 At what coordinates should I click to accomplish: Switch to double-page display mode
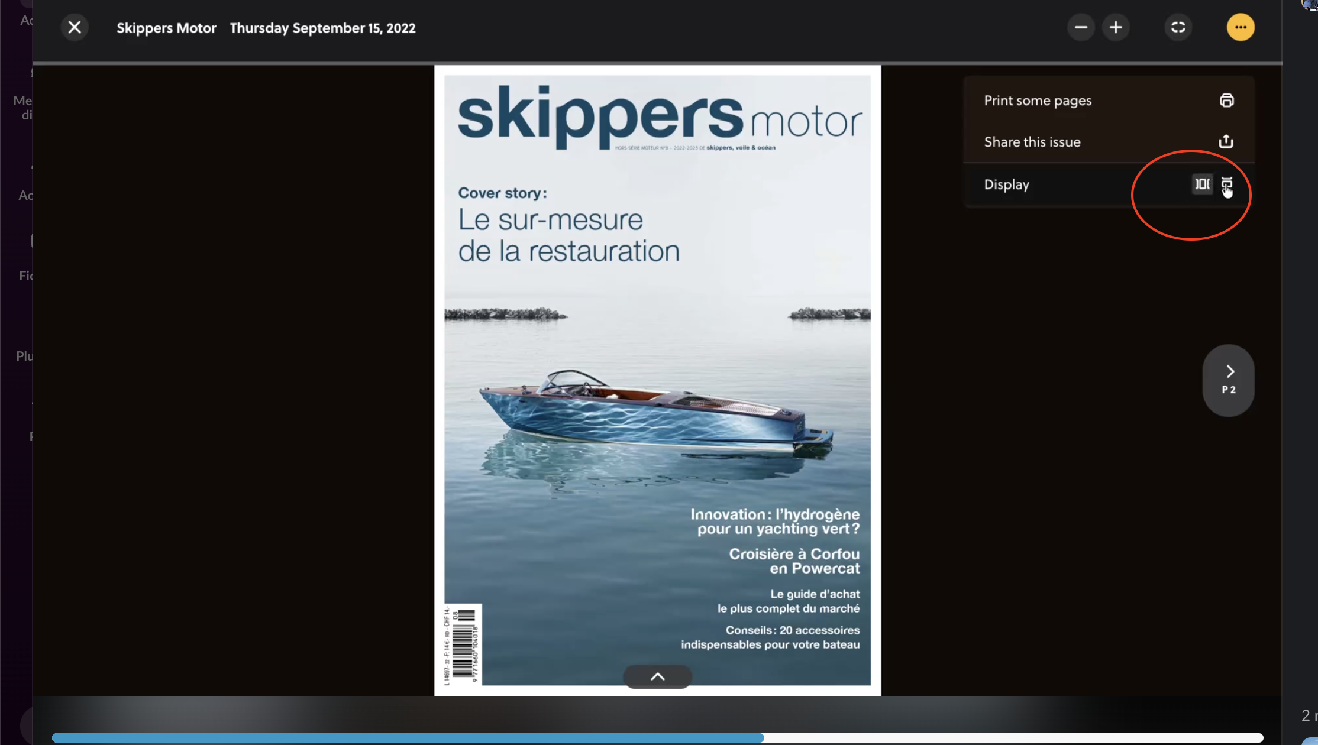pyautogui.click(x=1202, y=184)
